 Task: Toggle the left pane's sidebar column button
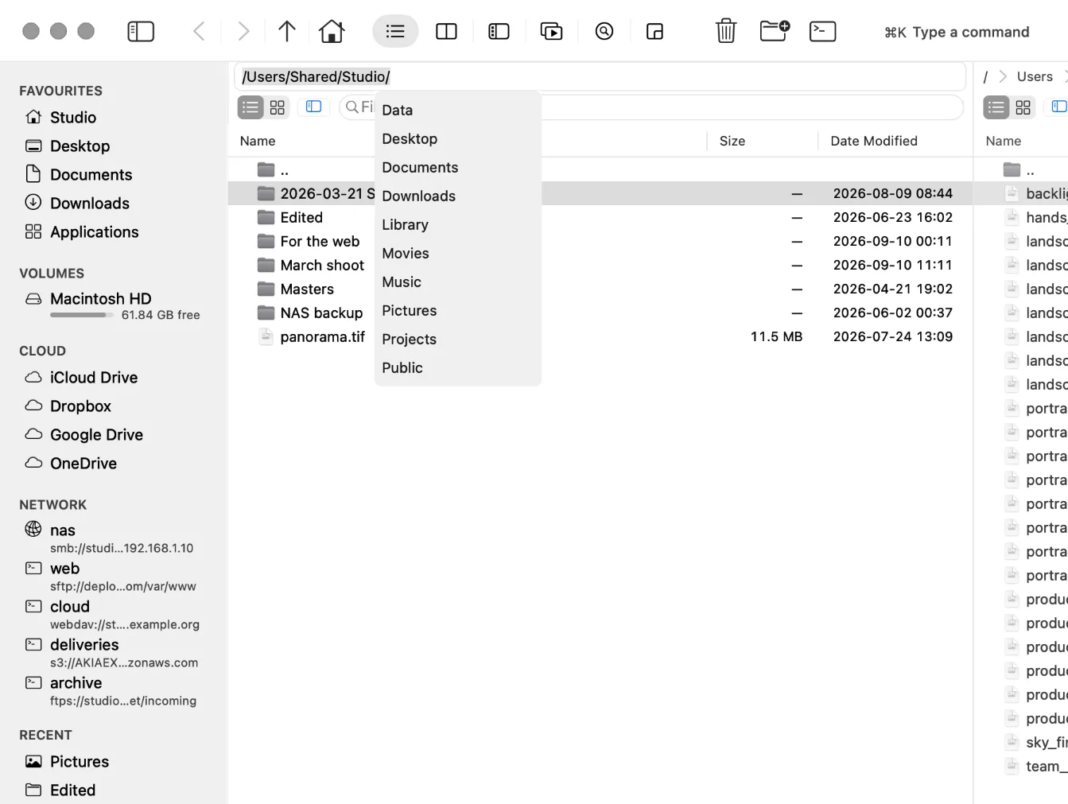pyautogui.click(x=314, y=107)
